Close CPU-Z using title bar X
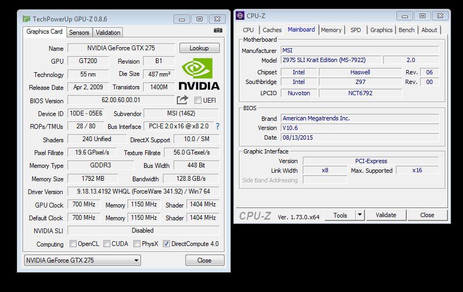 [x=440, y=16]
